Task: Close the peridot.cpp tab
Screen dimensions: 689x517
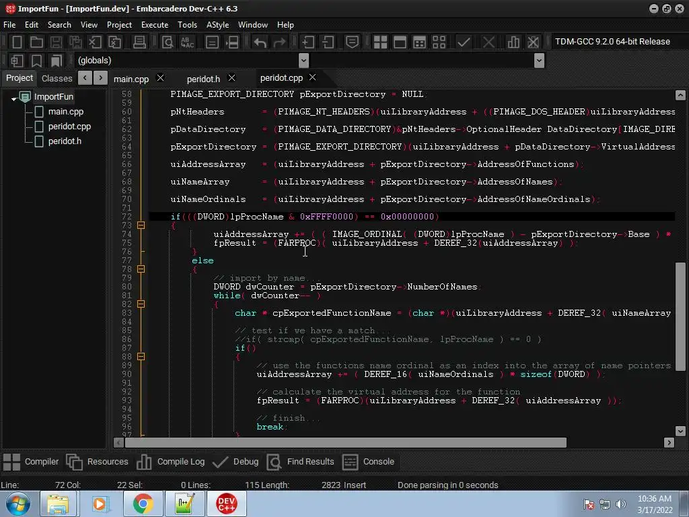Action: [x=312, y=77]
